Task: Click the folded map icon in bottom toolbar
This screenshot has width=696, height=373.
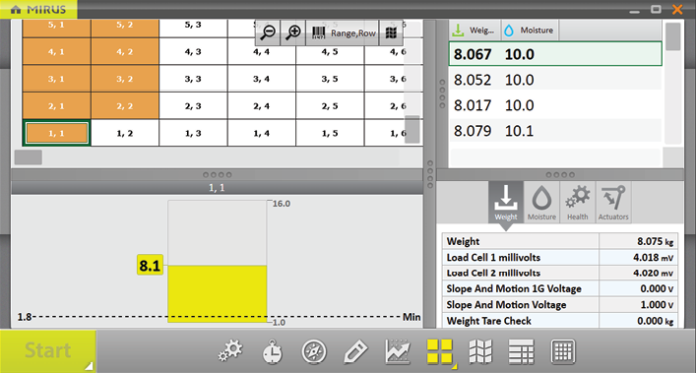Action: point(480,351)
